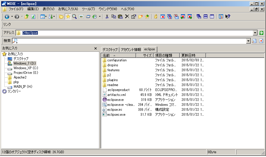Show the folders tree panel
The image size is (266, 157).
click(x=61, y=17)
